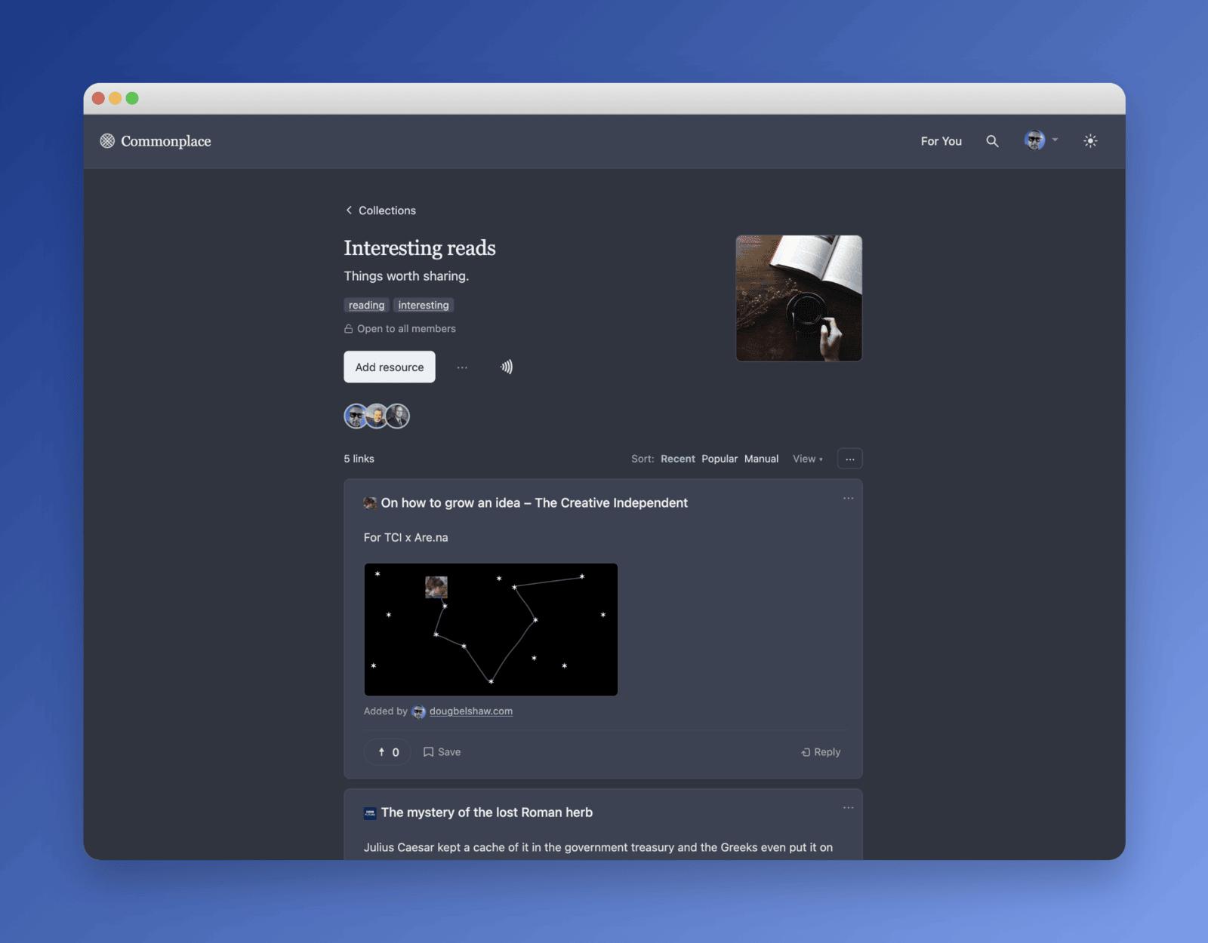Visit the dougbelshaw.com profile link
This screenshot has height=943, width=1208.
click(x=471, y=711)
